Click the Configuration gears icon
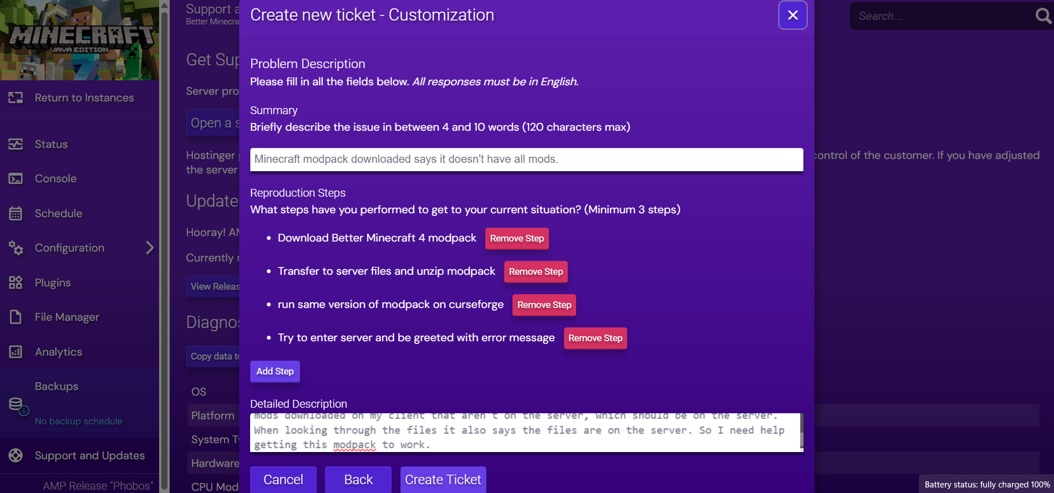Image resolution: width=1054 pixels, height=493 pixels. click(x=16, y=248)
